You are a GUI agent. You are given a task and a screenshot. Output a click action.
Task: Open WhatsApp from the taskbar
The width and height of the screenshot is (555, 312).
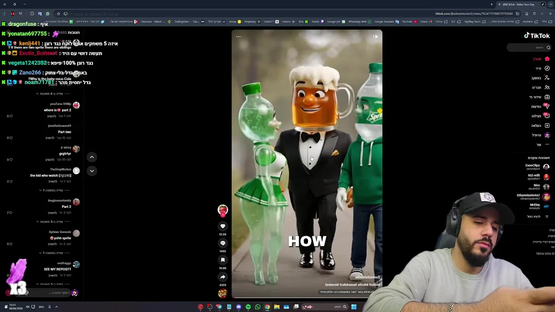tap(258, 307)
